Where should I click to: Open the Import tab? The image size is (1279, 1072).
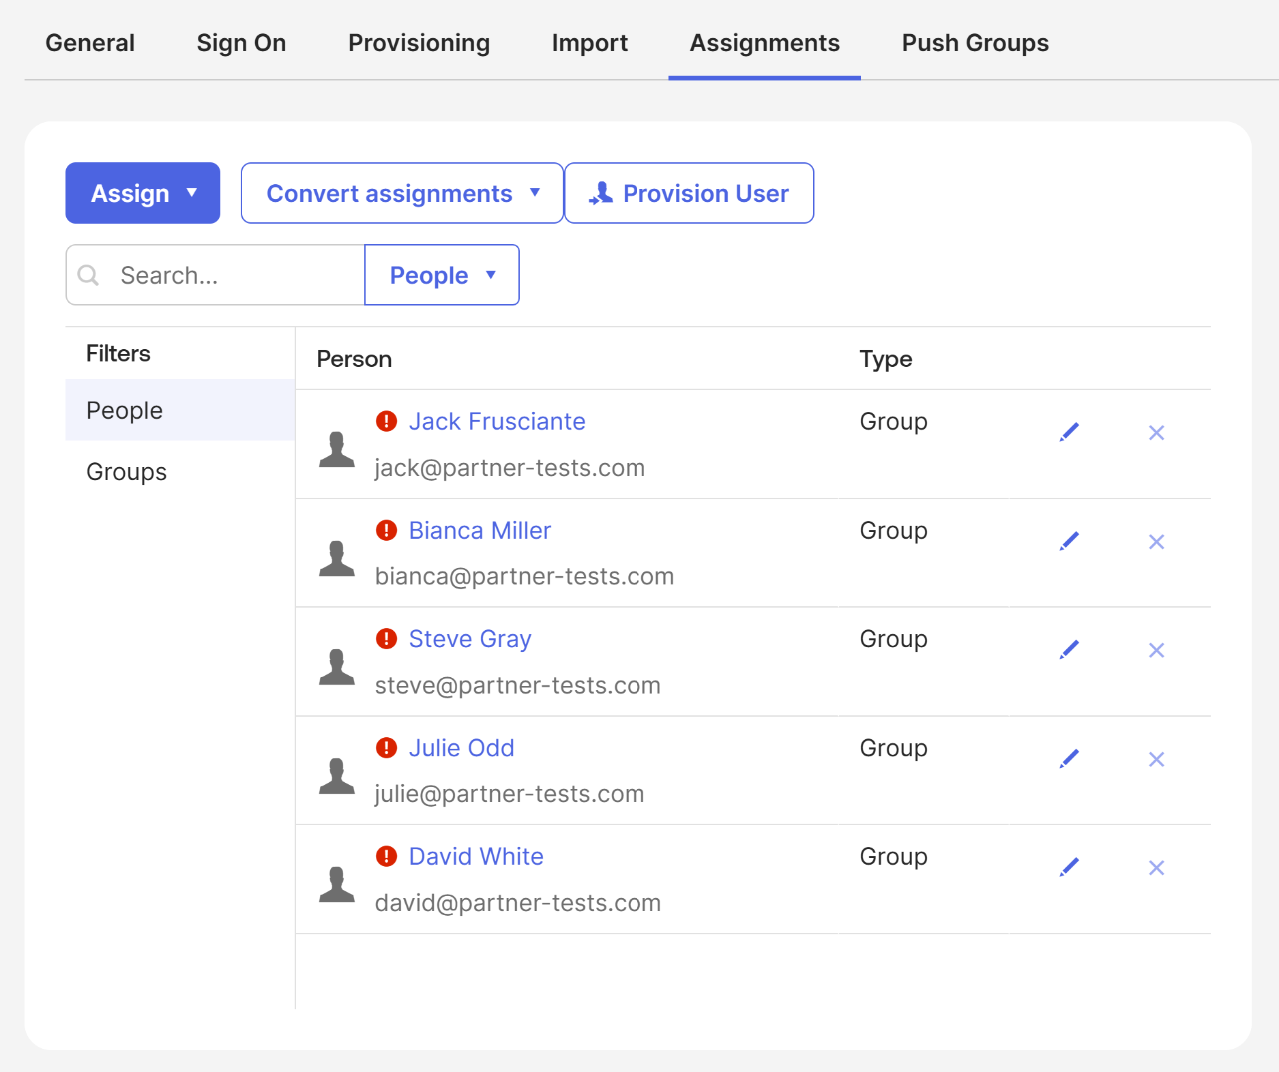(x=590, y=43)
